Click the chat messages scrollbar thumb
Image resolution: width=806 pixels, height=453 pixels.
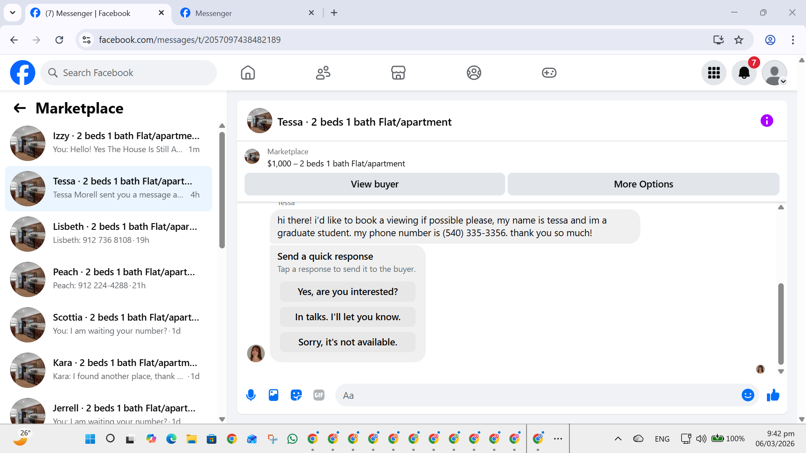point(781,324)
